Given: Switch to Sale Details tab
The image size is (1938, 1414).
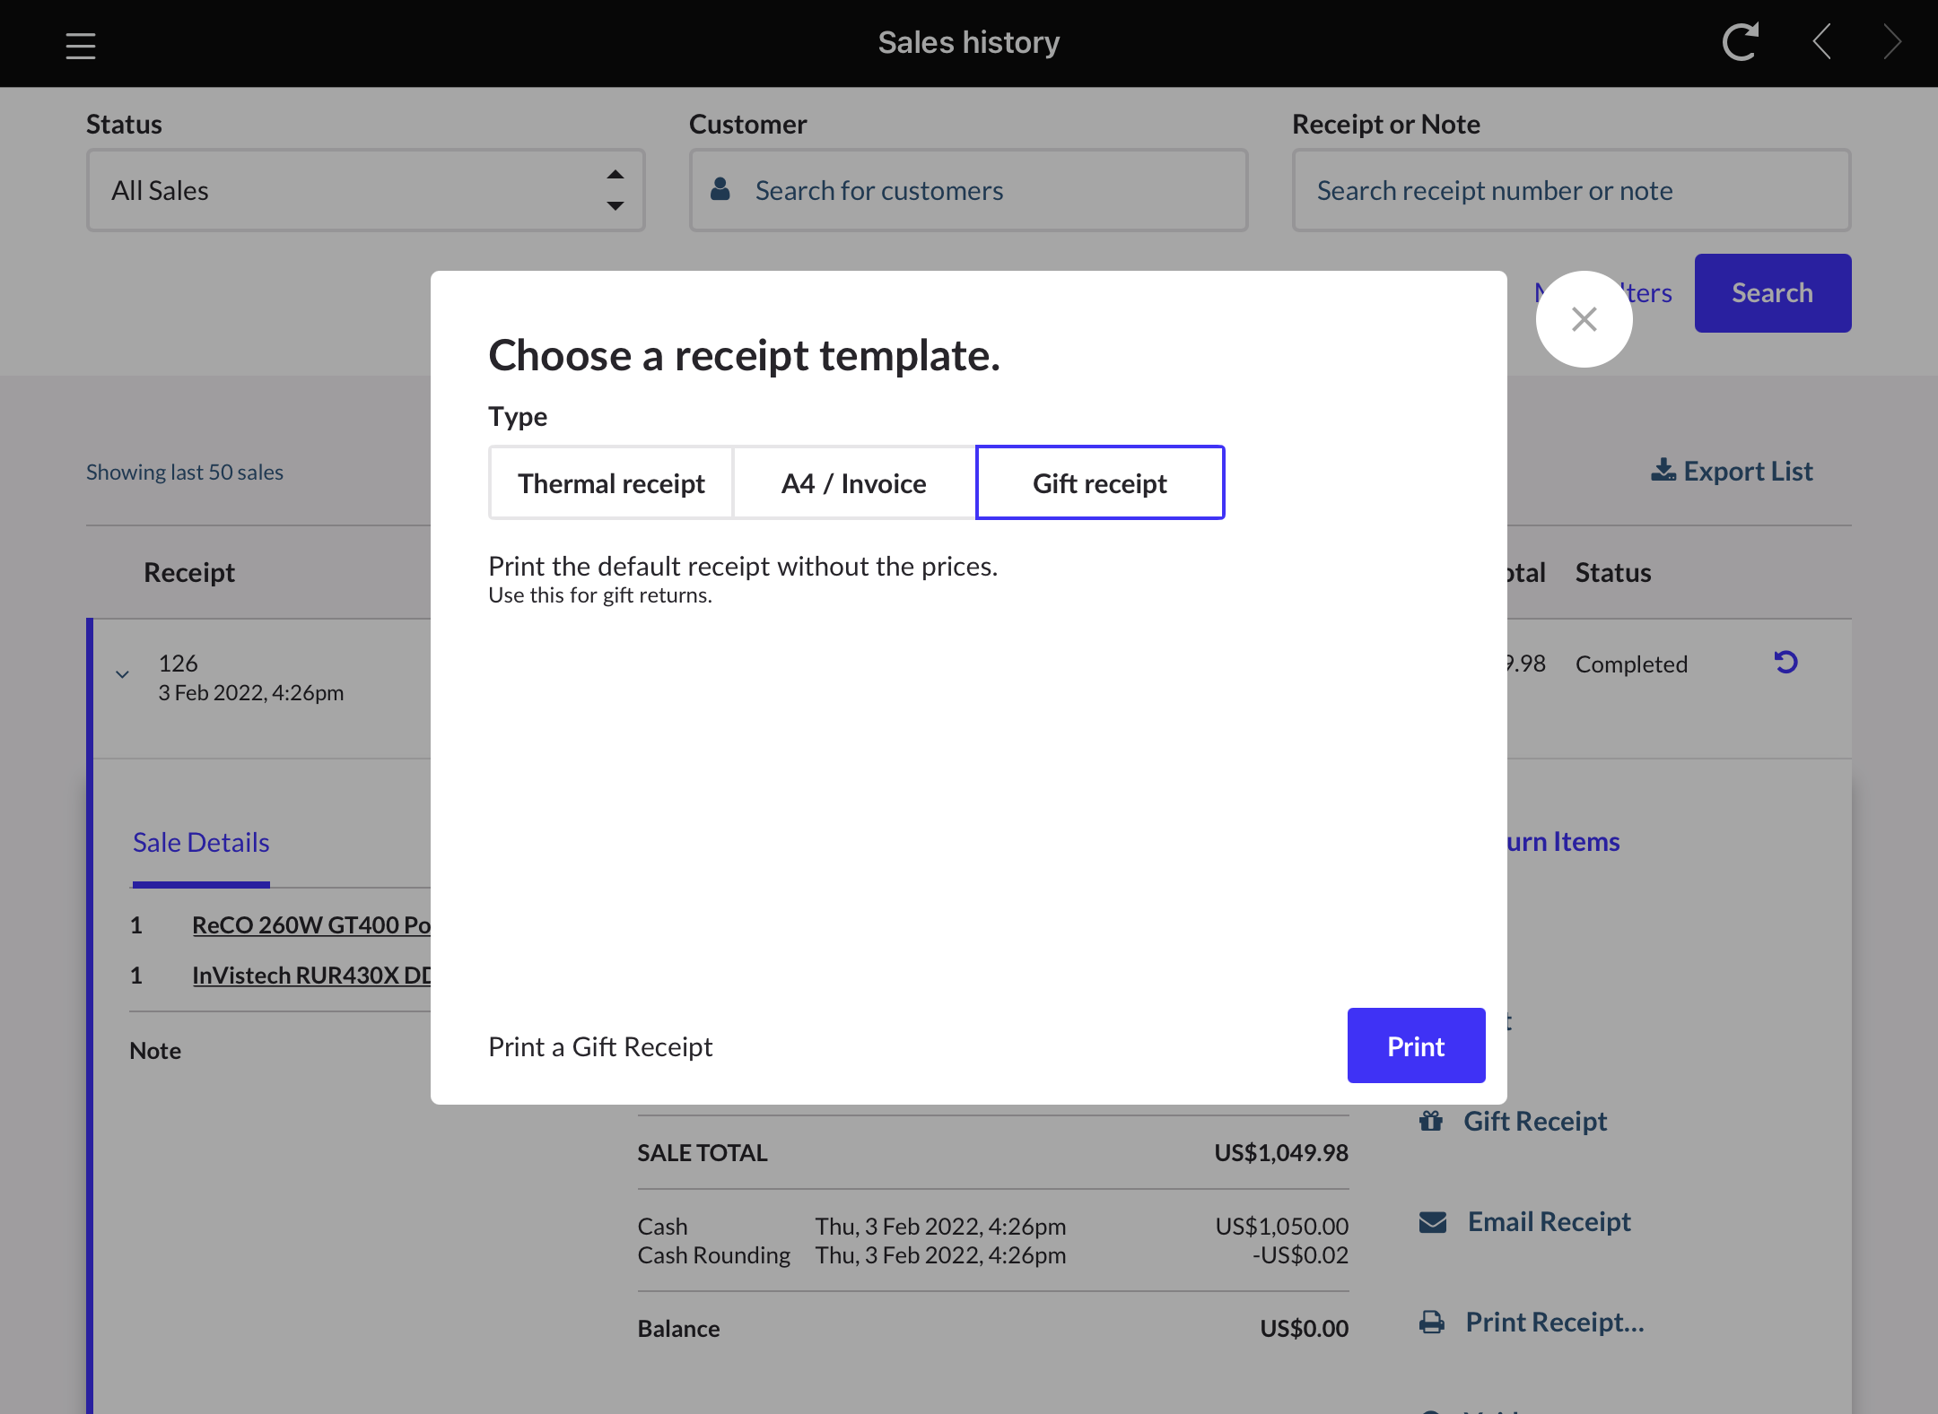Looking at the screenshot, I should (x=201, y=843).
